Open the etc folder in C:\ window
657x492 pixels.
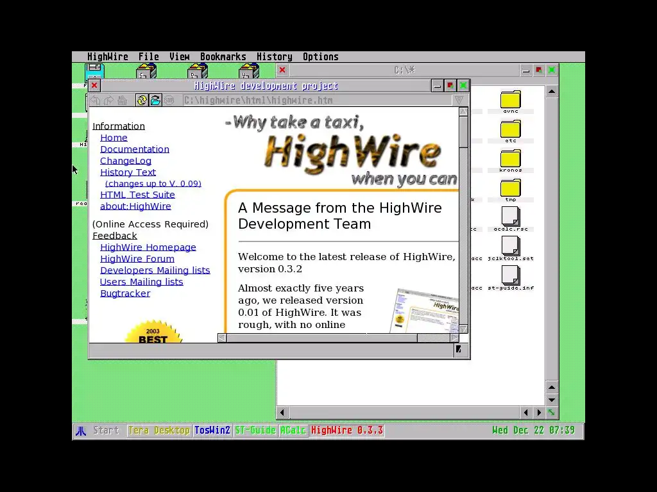(510, 131)
